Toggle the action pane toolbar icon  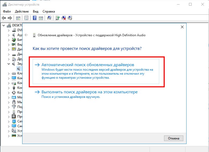coord(41,18)
